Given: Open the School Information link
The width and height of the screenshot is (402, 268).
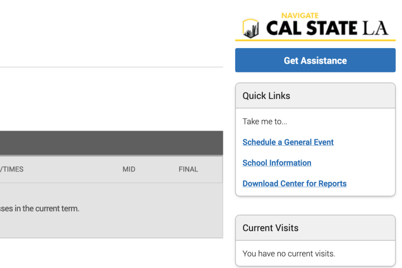Looking at the screenshot, I should click(x=277, y=163).
